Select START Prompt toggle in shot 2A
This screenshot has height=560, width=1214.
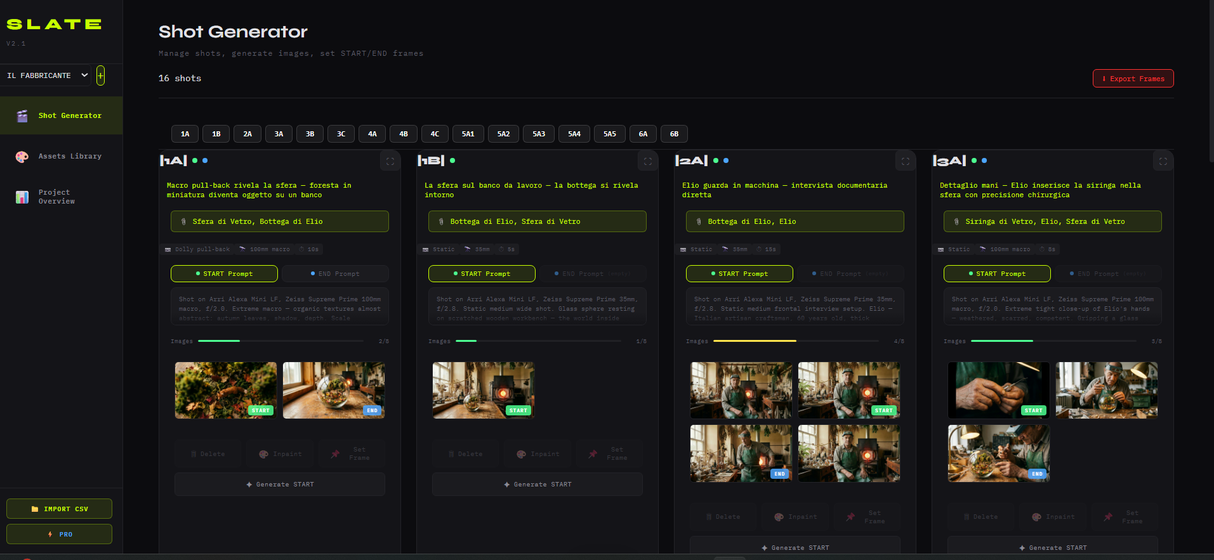pos(739,273)
